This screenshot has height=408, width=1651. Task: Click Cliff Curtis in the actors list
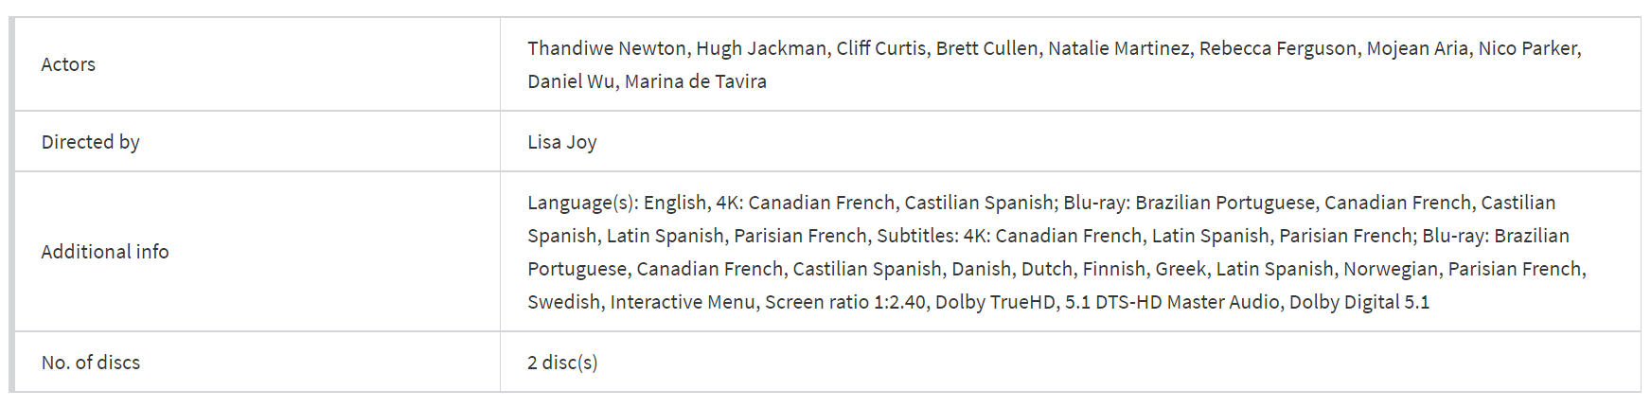(x=880, y=48)
